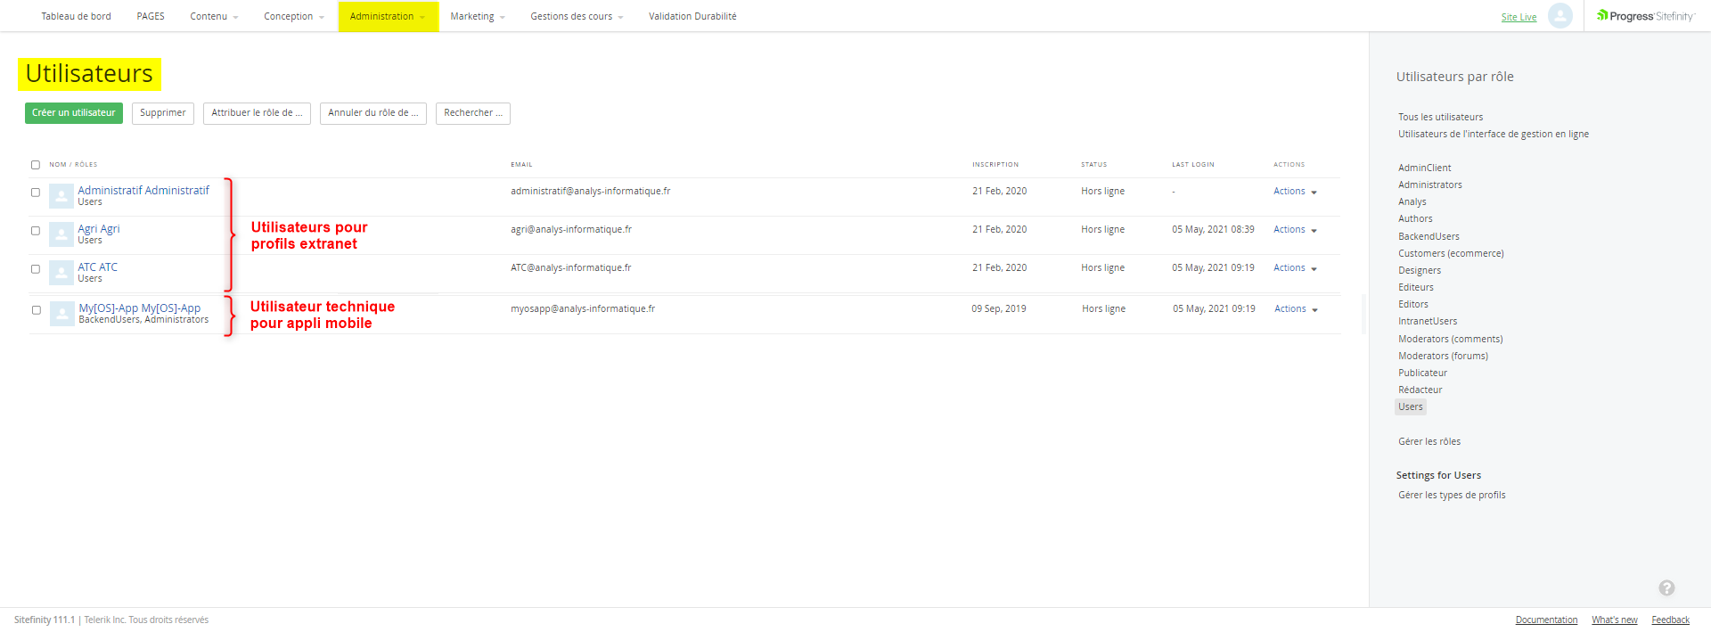Open the Marketing menu

pos(477,16)
